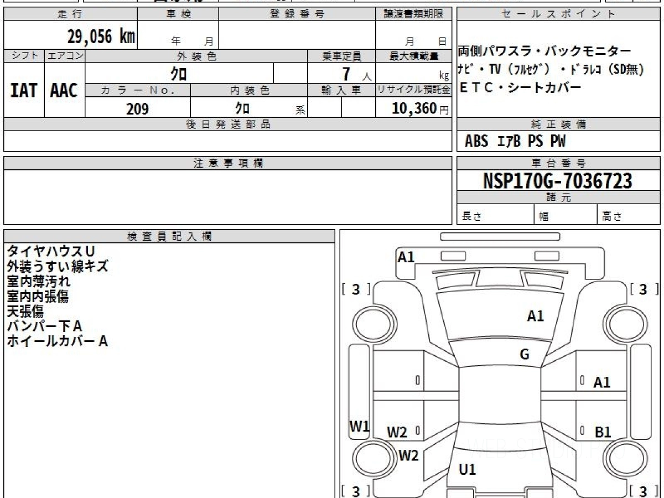The image size is (664, 498).
Task: Click the 登録番号 header cell
Action: coord(297,14)
